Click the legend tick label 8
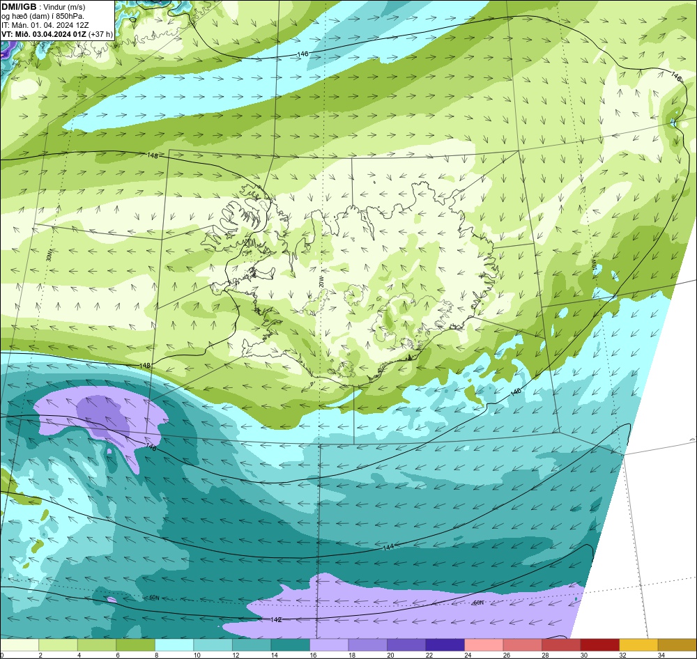Viewport: 697px width, 659px height. pos(156,655)
